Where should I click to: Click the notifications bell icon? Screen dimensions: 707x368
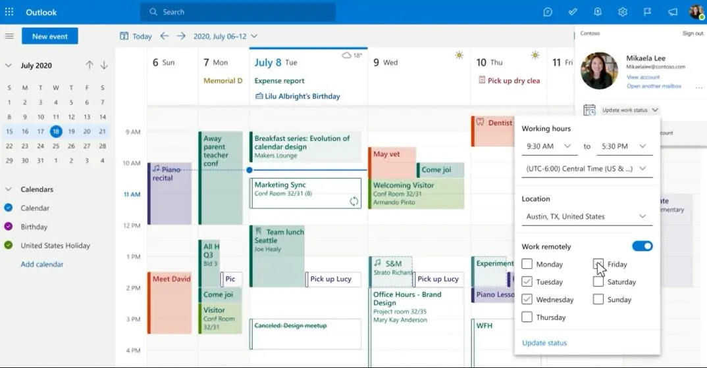coord(598,12)
